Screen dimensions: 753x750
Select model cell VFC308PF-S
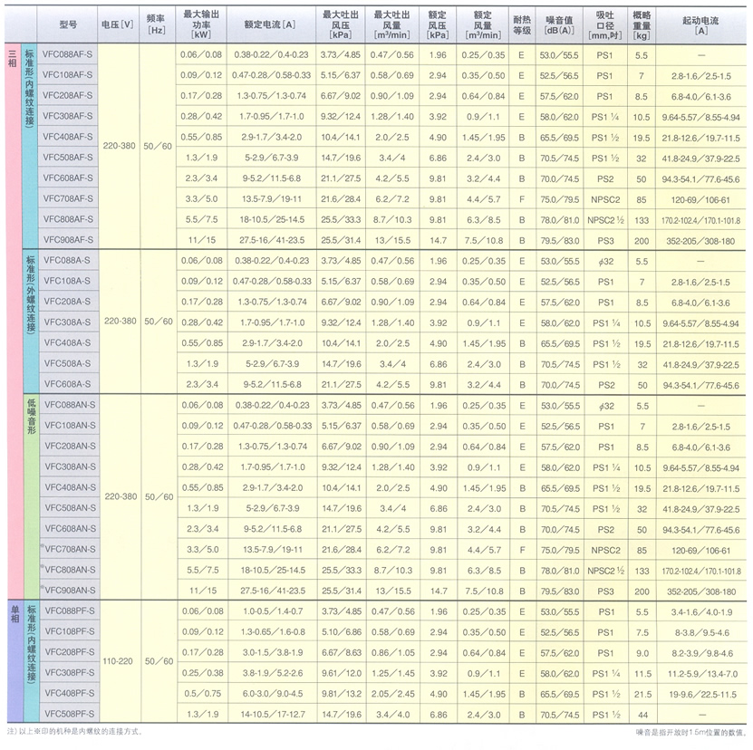(x=70, y=673)
